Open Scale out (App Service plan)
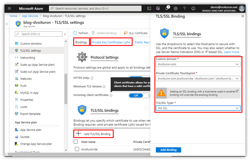 tap(38, 72)
